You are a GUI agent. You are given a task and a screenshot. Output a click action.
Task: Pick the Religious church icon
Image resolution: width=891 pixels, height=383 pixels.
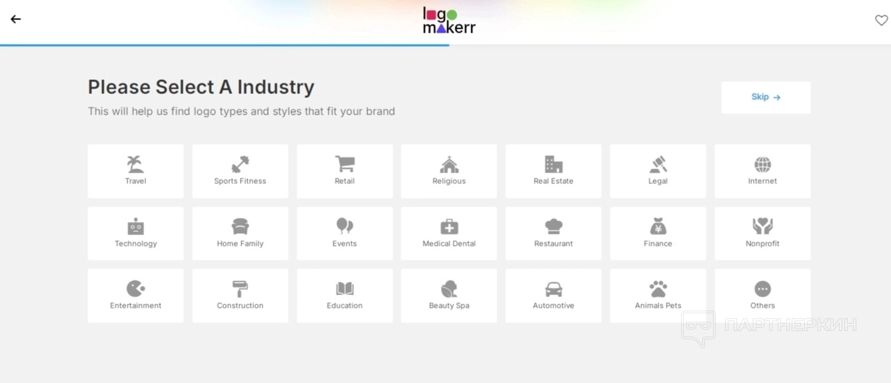point(449,164)
